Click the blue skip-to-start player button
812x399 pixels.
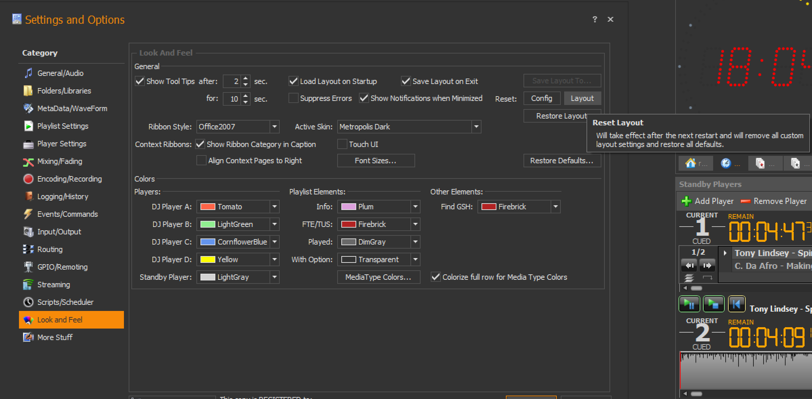(736, 304)
